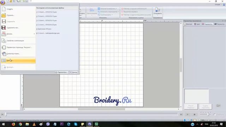Viewport: 226px width, 127px height.
Task: Click the new document icon beside Создать
Action: click(4, 9)
